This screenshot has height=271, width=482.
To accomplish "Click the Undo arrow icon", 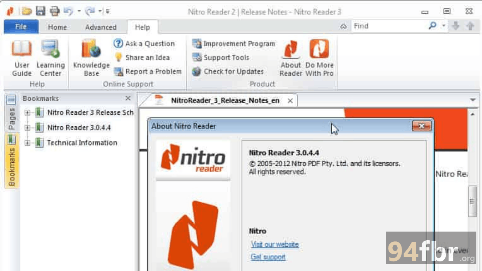I will coord(68,11).
